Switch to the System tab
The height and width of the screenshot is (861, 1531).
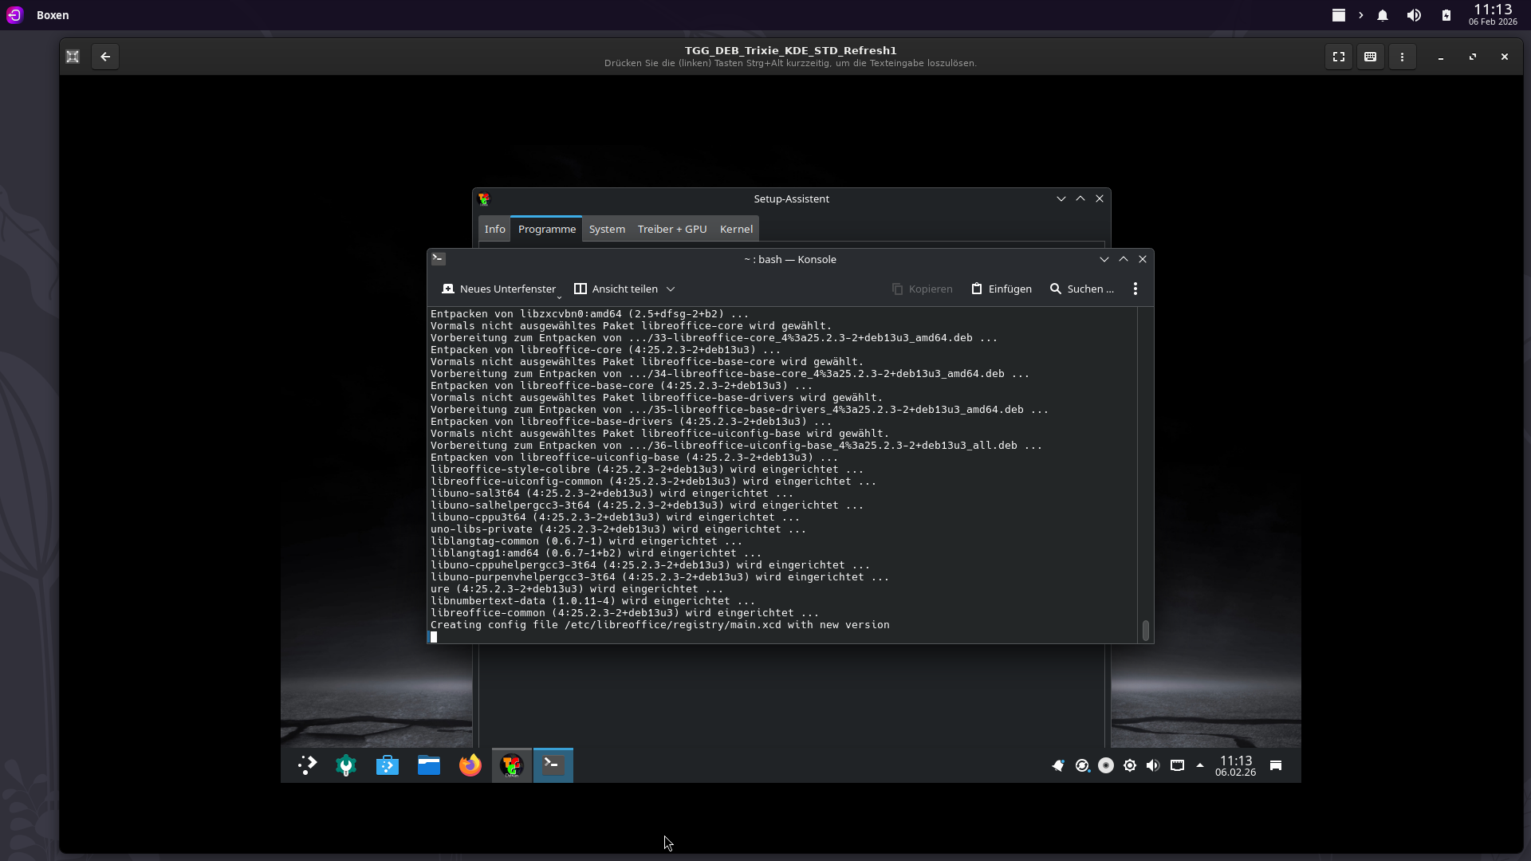pos(607,229)
